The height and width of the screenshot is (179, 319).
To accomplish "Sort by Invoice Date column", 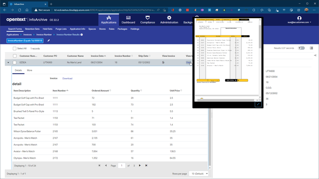I will tap(98, 56).
